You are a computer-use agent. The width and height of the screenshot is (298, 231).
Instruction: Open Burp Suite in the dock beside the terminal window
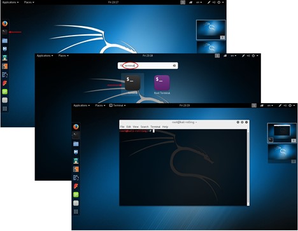tap(76, 169)
